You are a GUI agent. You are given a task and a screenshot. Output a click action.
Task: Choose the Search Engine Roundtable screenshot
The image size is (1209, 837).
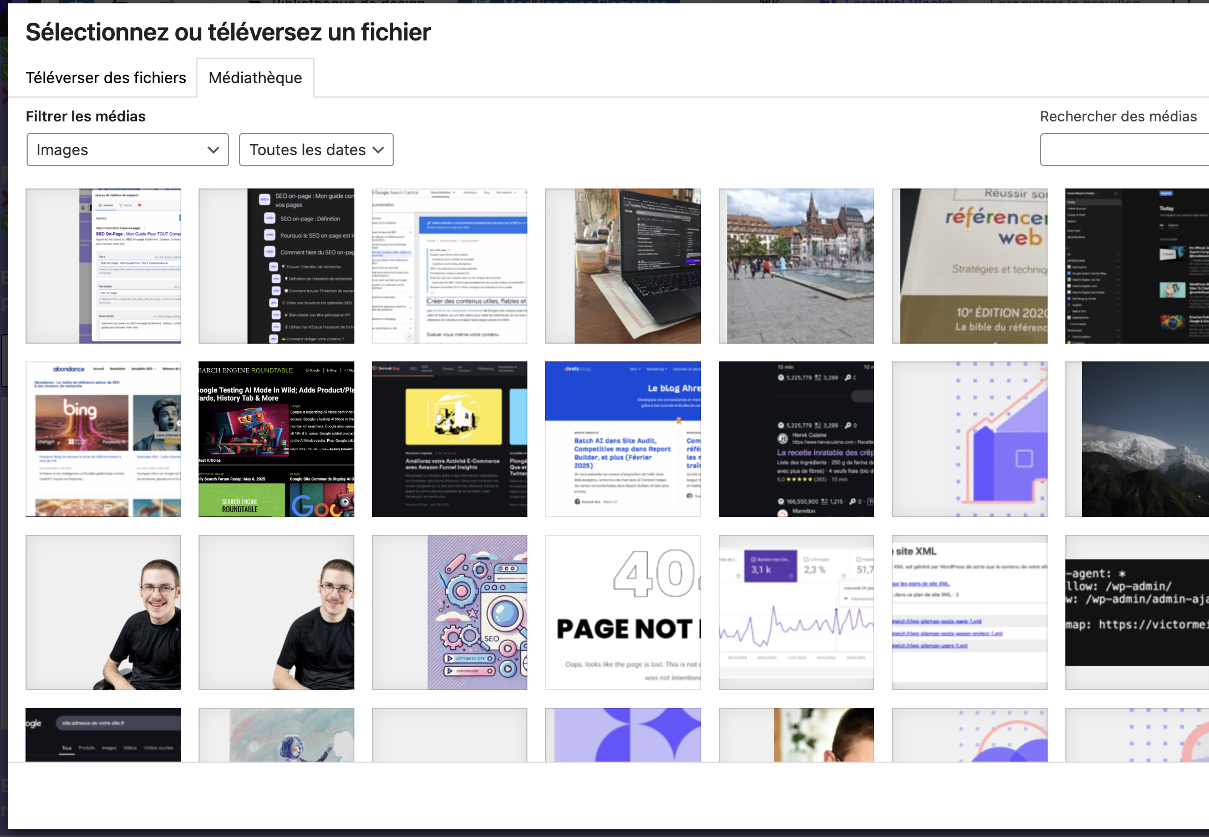tap(276, 440)
